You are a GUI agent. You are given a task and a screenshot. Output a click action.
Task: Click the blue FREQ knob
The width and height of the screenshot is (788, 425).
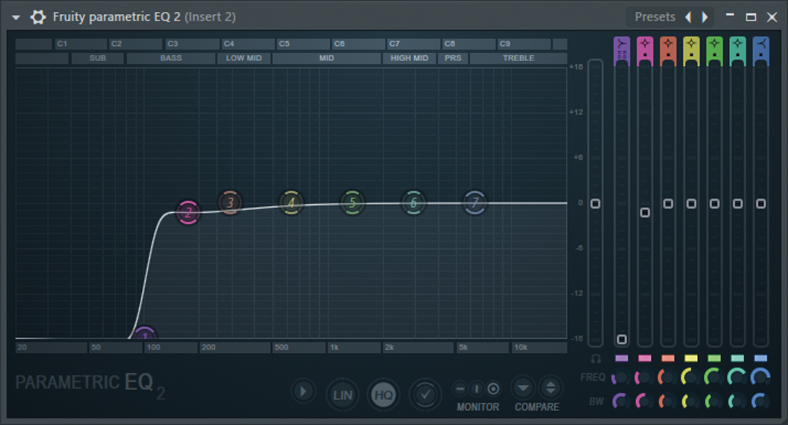click(760, 378)
